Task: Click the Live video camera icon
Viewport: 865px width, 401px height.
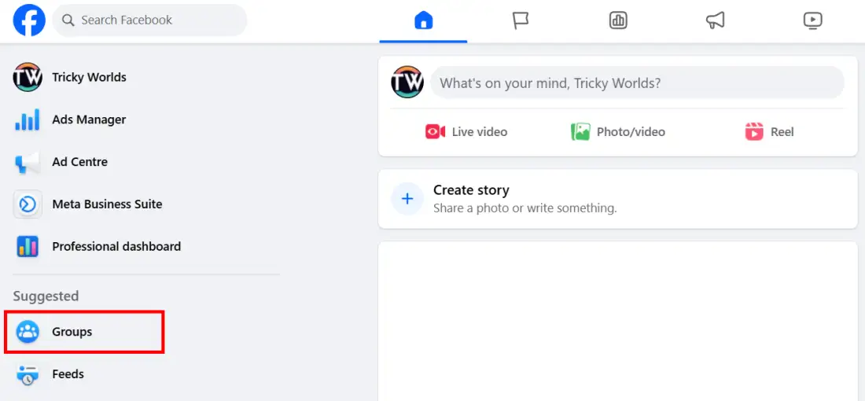Action: [x=436, y=132]
